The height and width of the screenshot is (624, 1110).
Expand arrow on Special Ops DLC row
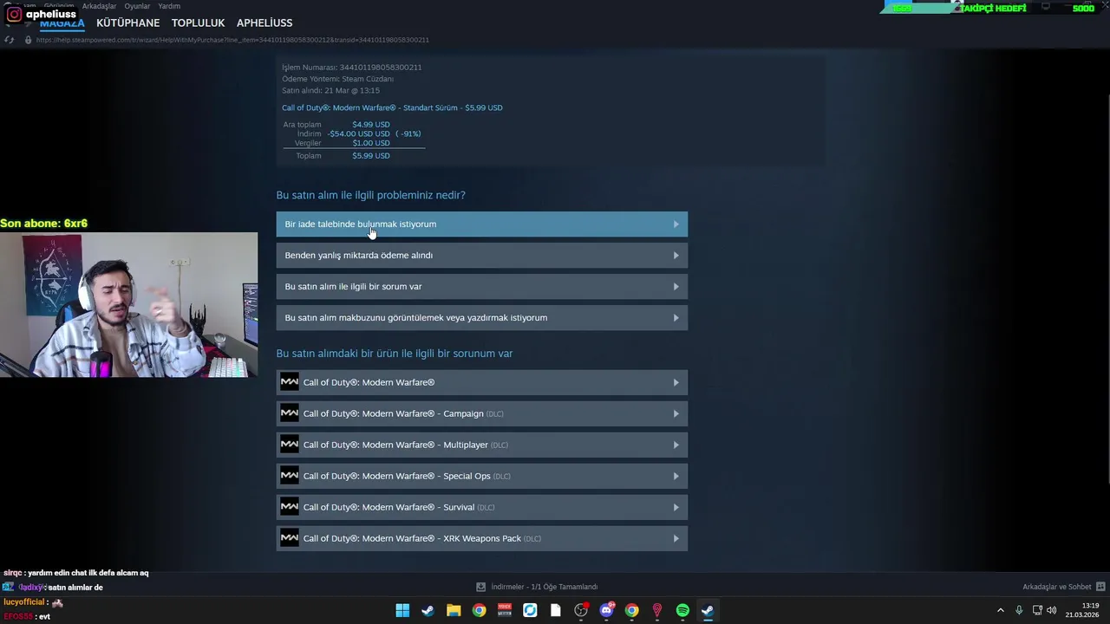point(676,476)
